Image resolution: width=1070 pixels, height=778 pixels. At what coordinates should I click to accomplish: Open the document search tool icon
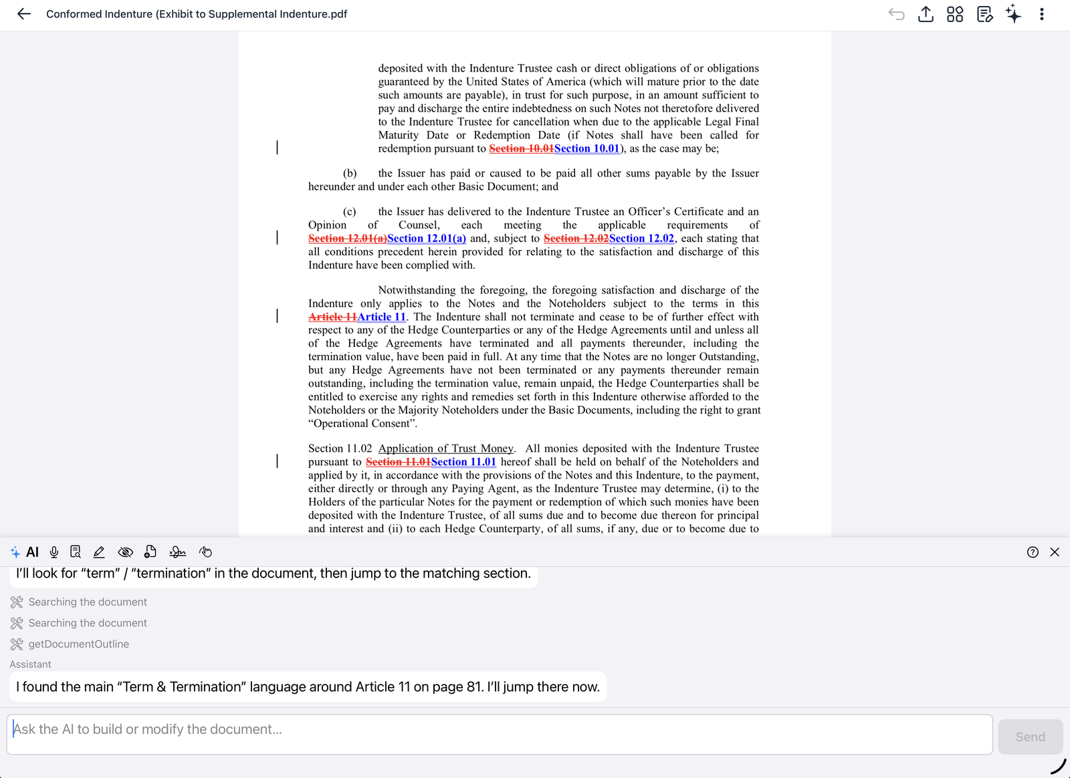click(76, 552)
